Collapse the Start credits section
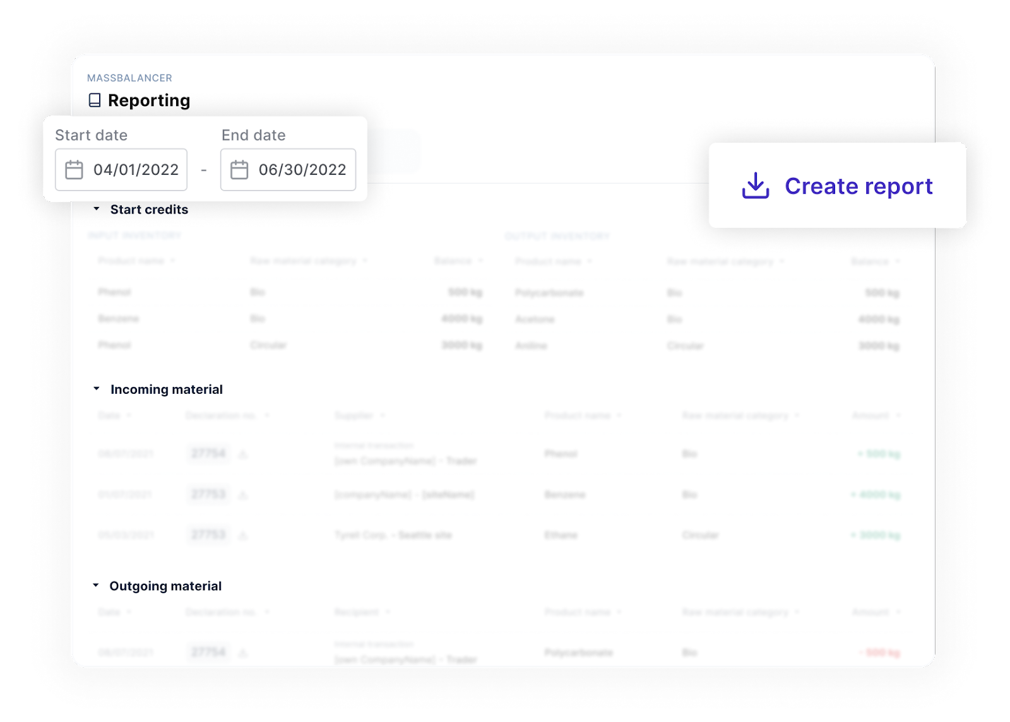The height and width of the screenshot is (722, 1010). 98,208
